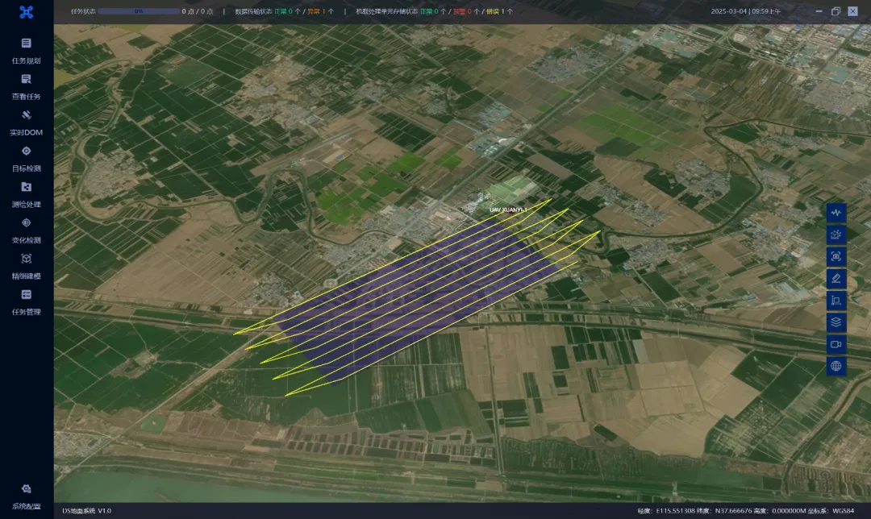The image size is (871, 519).
Task: Select the 实时DOM satellite icon
Action: [26, 115]
